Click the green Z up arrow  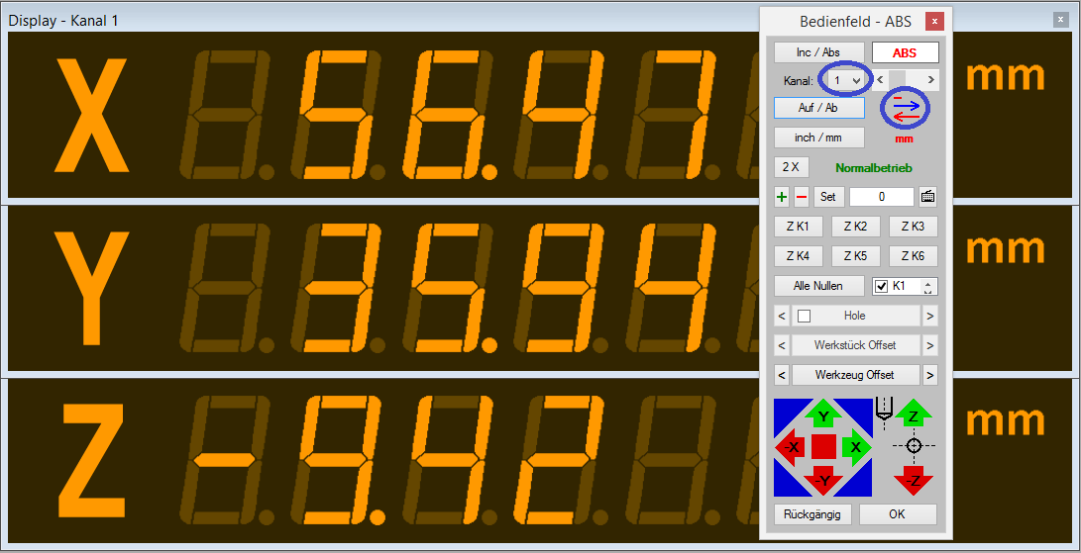click(x=914, y=415)
